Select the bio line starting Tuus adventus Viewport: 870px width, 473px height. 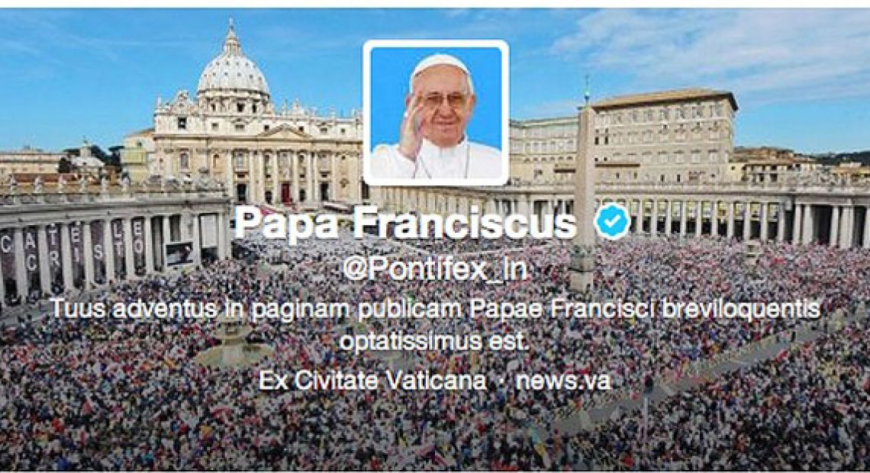point(435,310)
